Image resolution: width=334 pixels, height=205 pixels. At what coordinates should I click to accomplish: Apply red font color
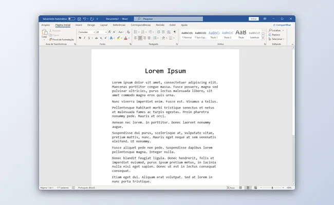point(126,38)
